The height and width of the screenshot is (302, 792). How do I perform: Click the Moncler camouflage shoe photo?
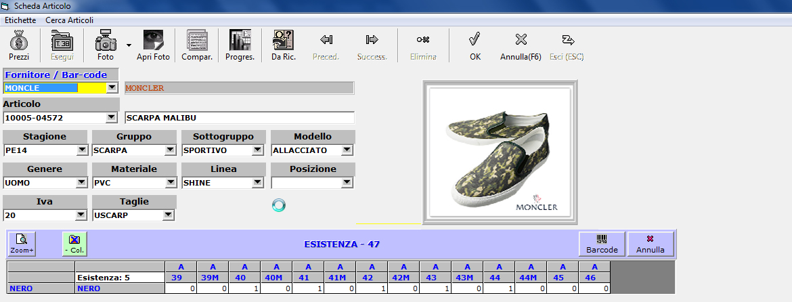[500, 152]
